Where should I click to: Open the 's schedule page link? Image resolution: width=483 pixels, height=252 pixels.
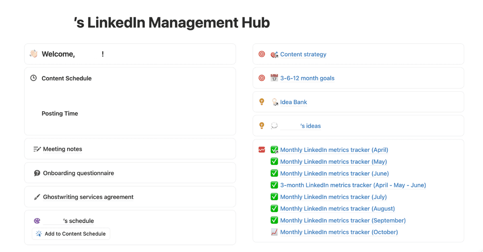tap(68, 221)
